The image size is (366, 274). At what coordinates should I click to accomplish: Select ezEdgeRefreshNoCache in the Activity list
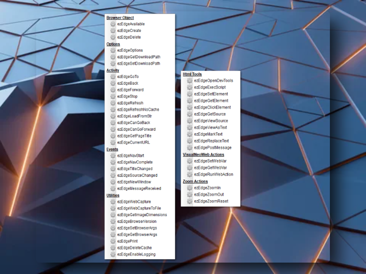[138, 110]
